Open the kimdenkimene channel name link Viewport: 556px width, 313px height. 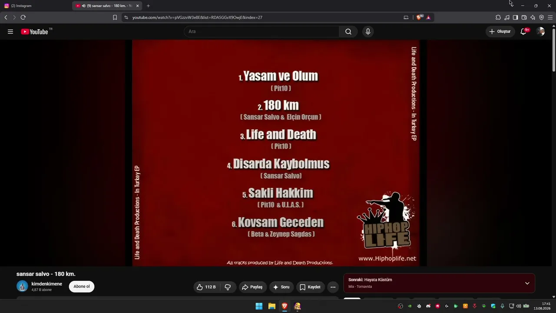coord(47,284)
